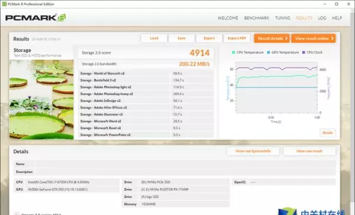Open the Help tab

pyautogui.click(x=337, y=18)
